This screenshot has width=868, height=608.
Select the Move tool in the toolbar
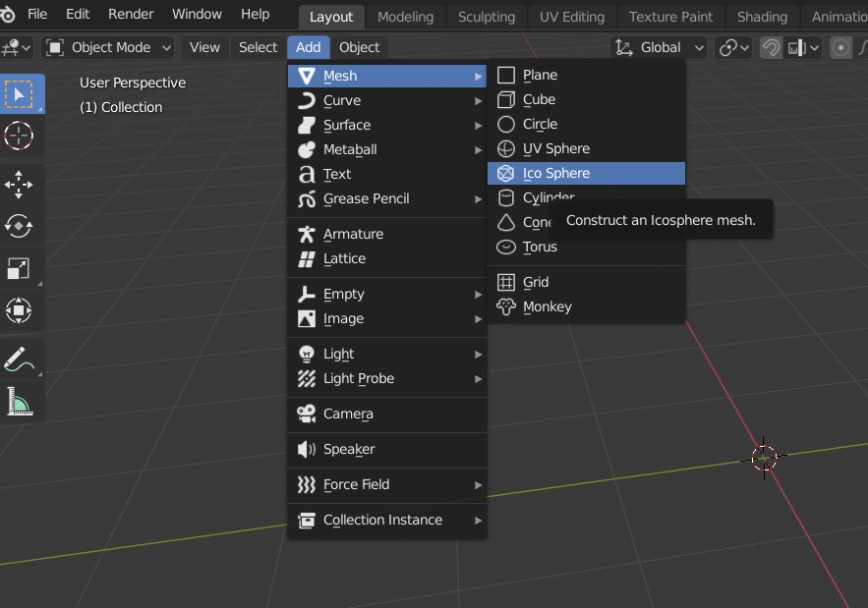click(20, 185)
